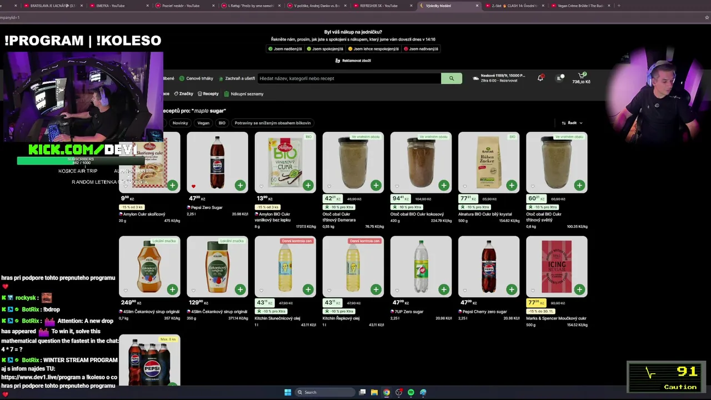
Task: Open the 'Zachraň a ušetři' link
Action: click(237, 78)
